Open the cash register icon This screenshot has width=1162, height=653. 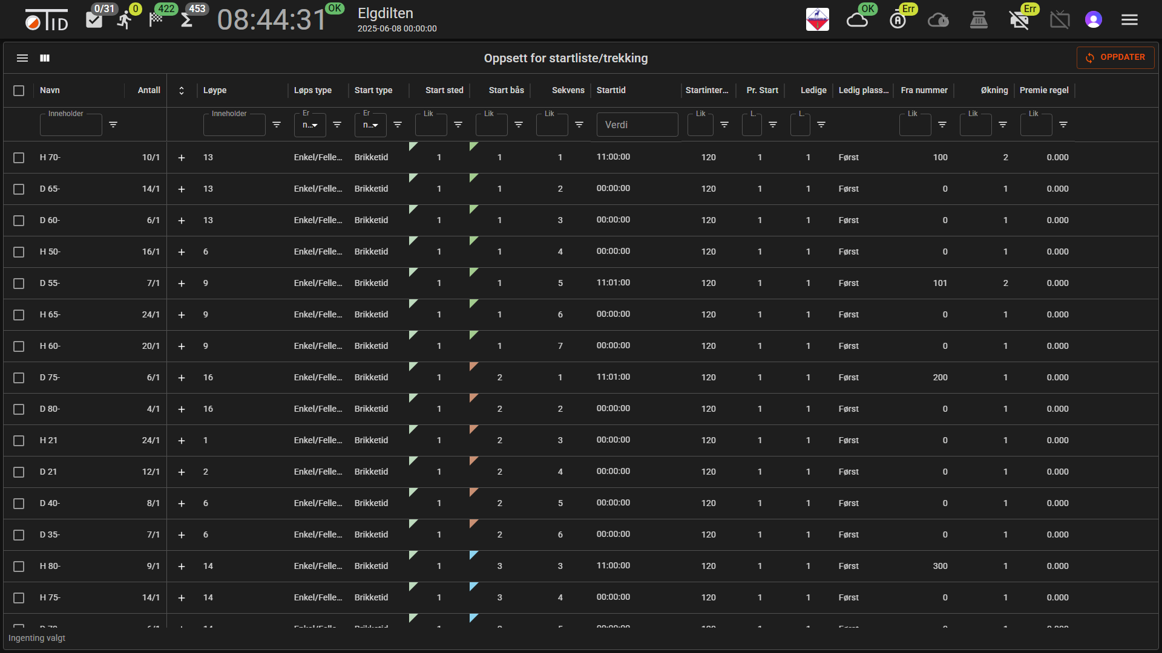[979, 20]
